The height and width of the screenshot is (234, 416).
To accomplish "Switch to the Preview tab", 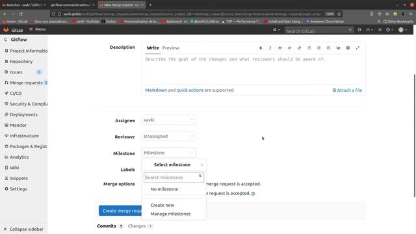I will coord(170,47).
